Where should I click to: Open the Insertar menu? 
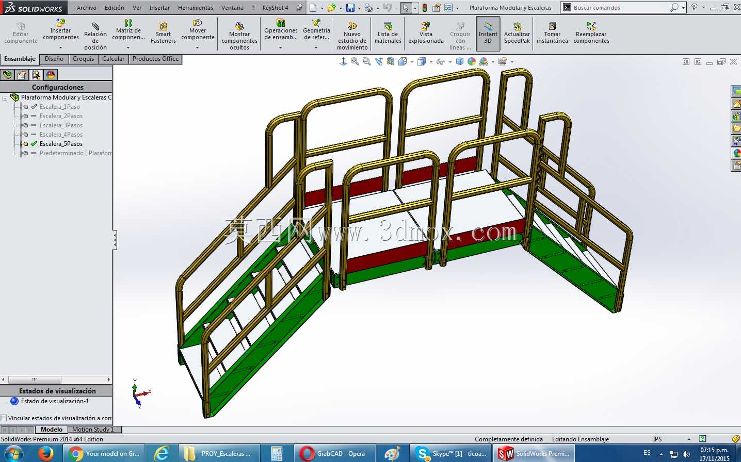[x=159, y=8]
